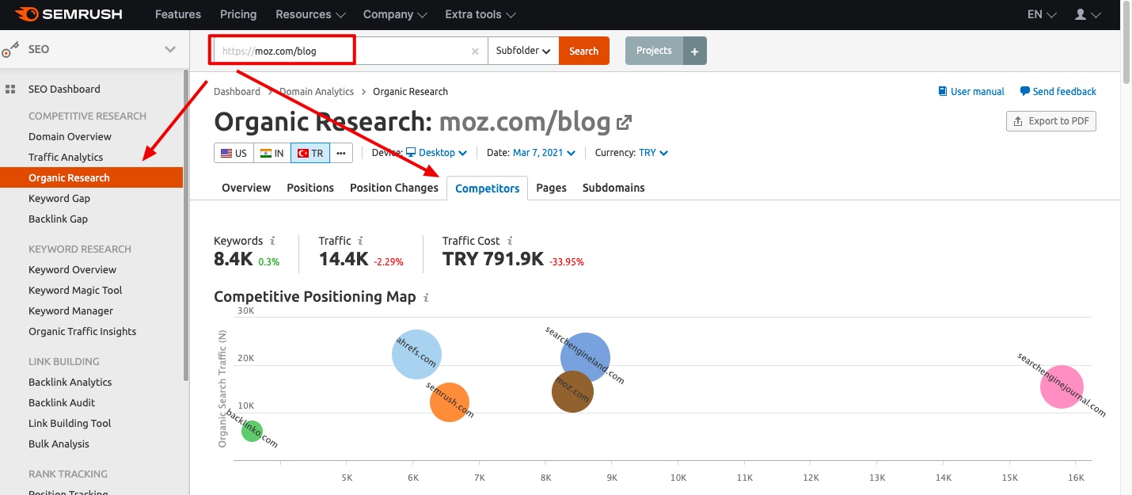This screenshot has height=495, width=1132.
Task: Collapse the SEO sidebar section
Action: coord(170,49)
